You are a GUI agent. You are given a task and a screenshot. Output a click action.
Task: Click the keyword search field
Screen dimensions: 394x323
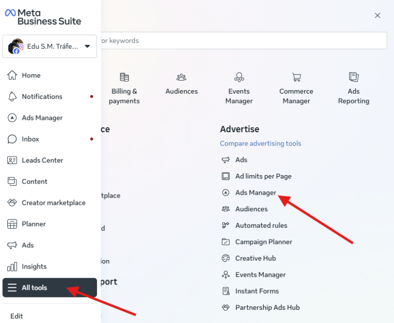(x=244, y=40)
